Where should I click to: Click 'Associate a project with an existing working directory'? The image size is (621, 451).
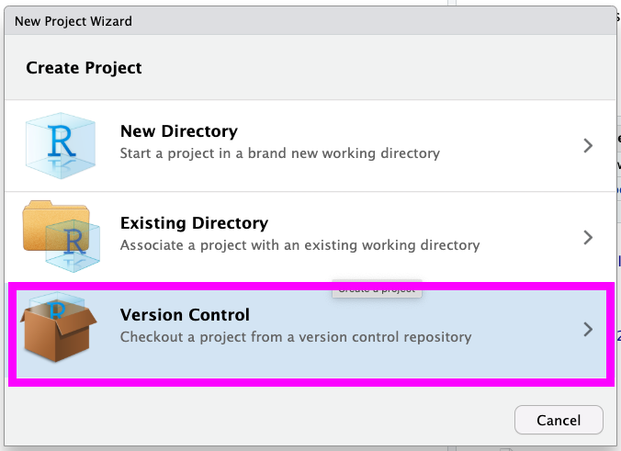(x=299, y=245)
